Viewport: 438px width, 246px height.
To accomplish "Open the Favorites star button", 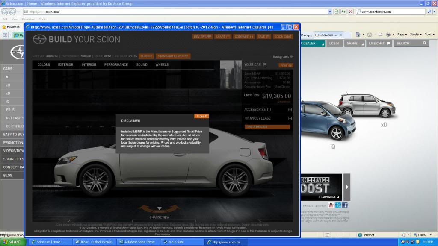I will click(11, 27).
